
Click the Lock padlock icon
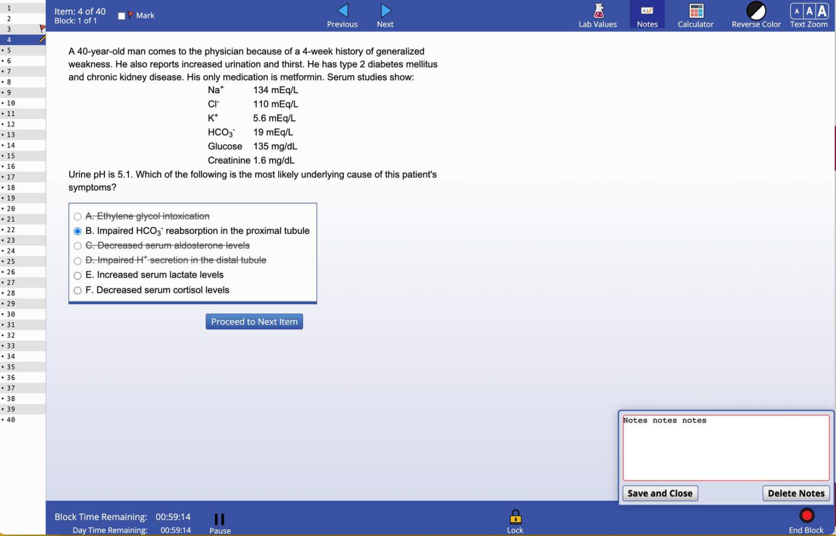[x=515, y=516]
